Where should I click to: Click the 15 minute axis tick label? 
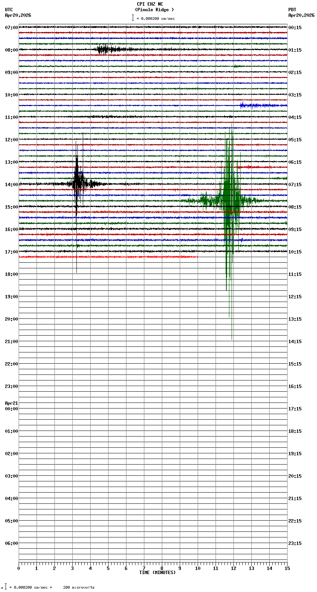point(287,568)
